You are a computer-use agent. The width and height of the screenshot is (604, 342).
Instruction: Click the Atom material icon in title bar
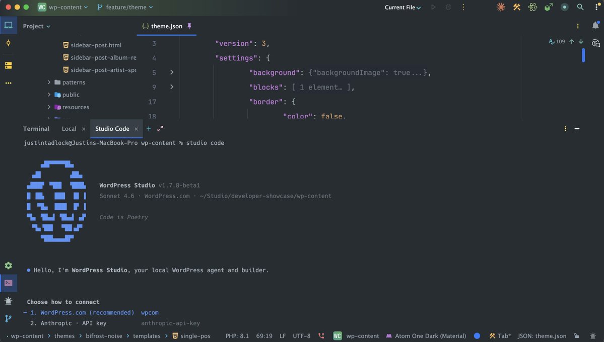tap(532, 7)
